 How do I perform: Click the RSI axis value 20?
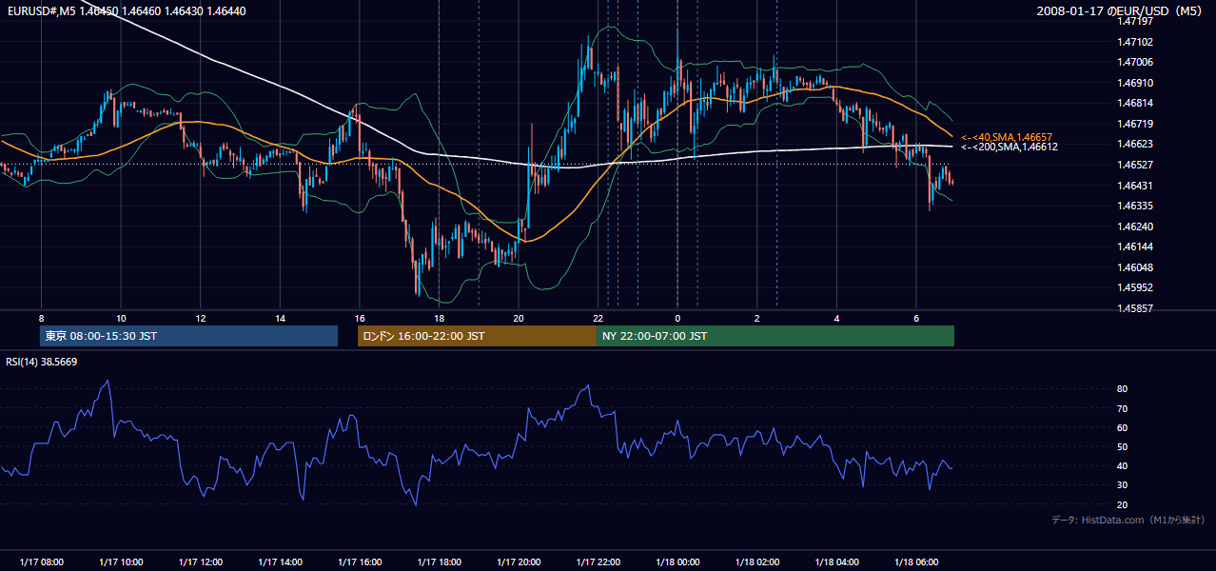coord(1123,504)
